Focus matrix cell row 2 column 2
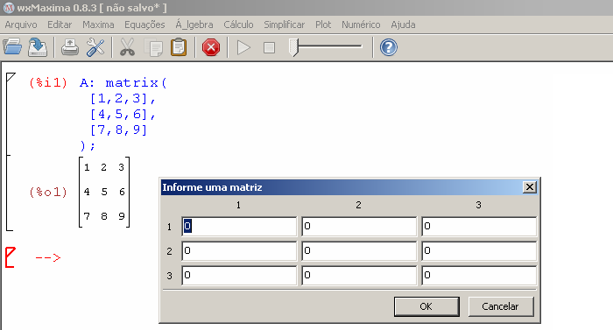 pyautogui.click(x=359, y=250)
